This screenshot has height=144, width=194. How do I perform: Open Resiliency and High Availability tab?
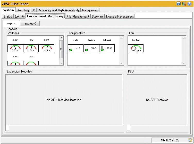point(58,10)
